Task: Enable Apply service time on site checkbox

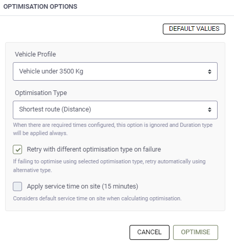Action: point(17,186)
